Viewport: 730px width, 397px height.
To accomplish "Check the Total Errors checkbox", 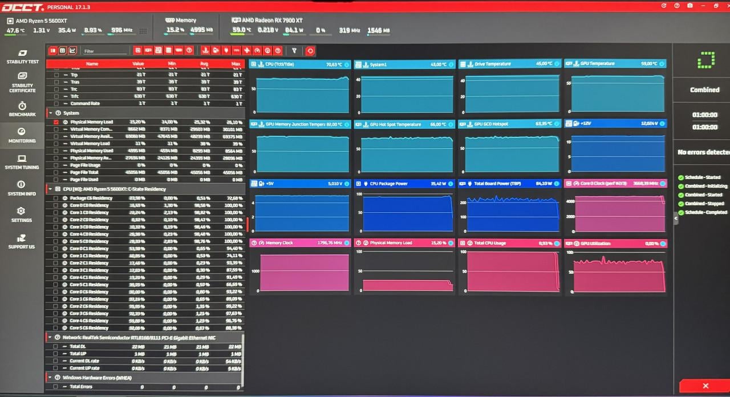I will click(56, 387).
